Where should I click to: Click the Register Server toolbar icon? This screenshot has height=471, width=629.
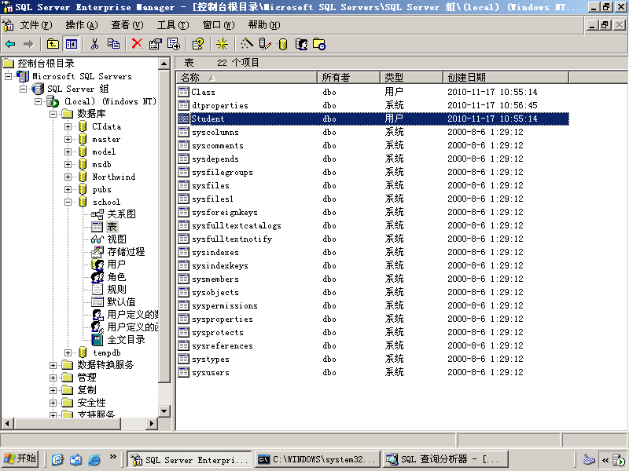click(265, 44)
